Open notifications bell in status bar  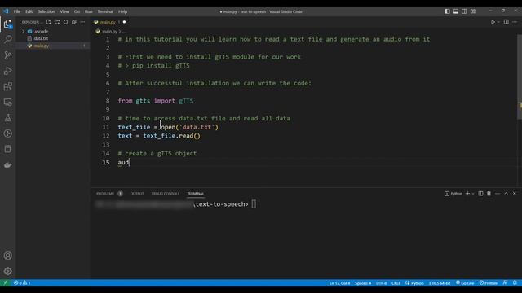515,283
